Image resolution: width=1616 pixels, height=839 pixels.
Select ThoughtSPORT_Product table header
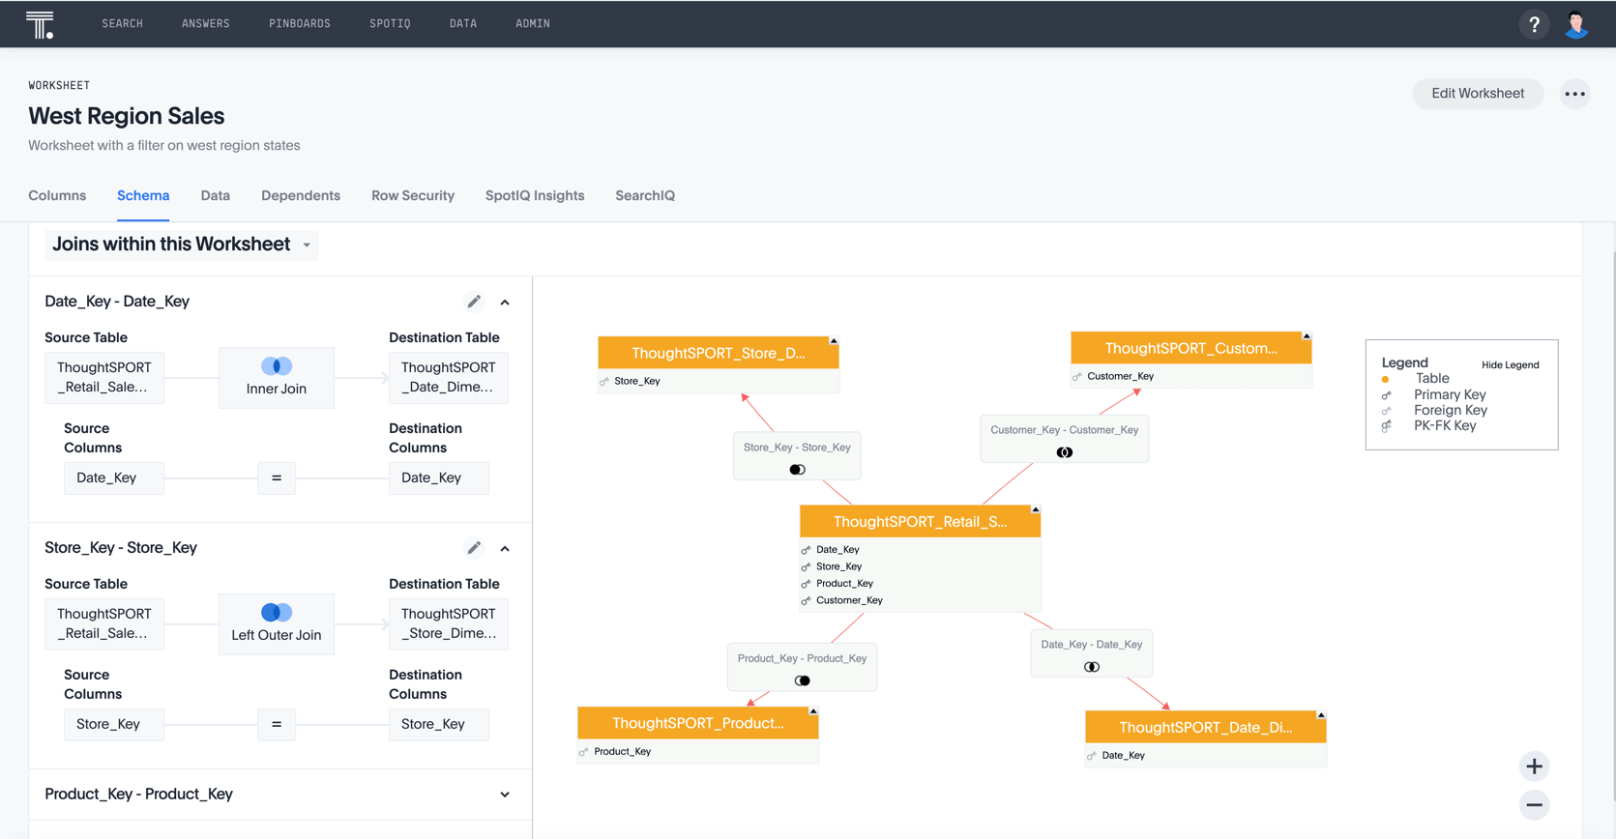[697, 723]
